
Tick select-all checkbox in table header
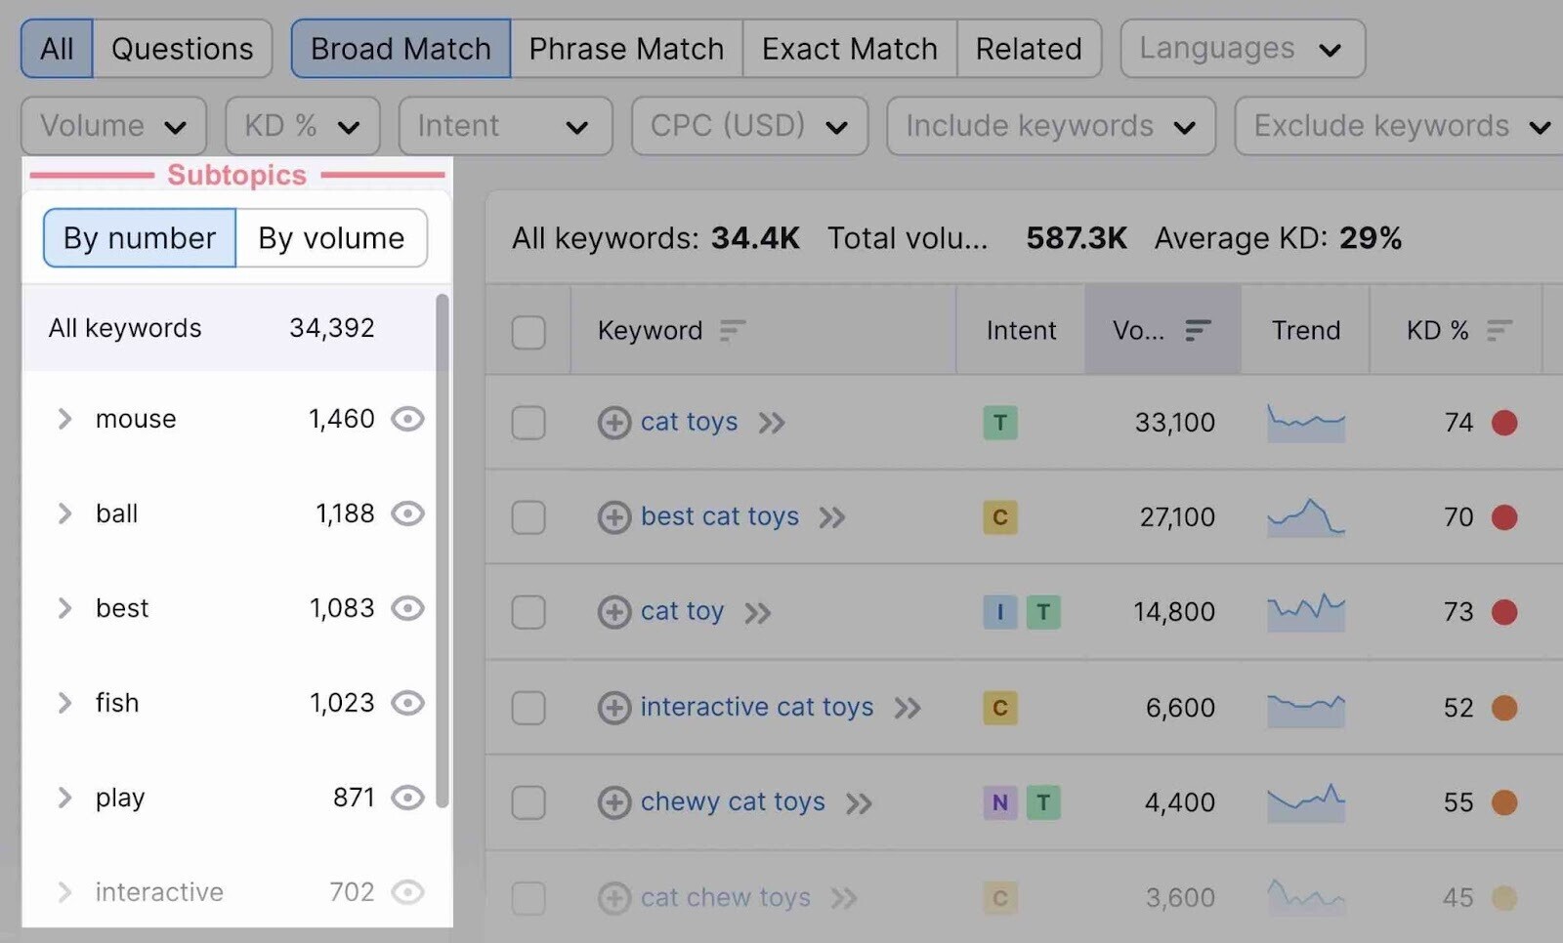528,332
